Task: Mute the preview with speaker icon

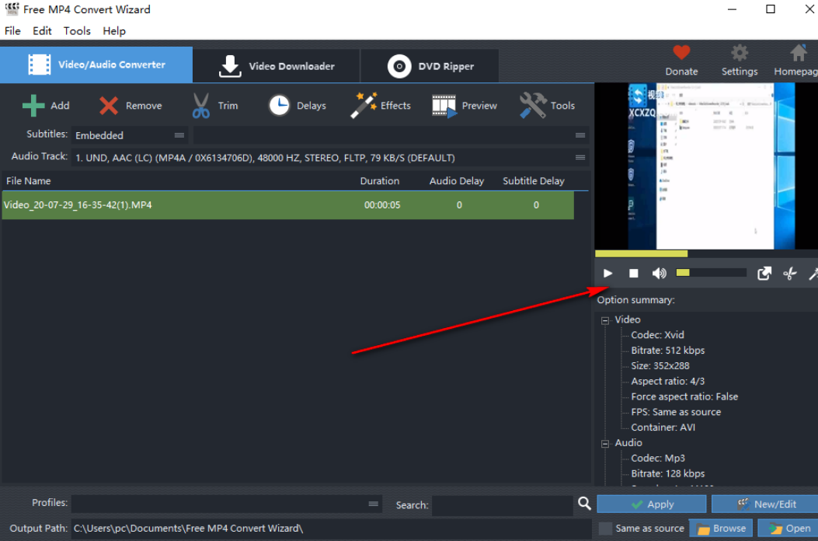Action: 659,273
